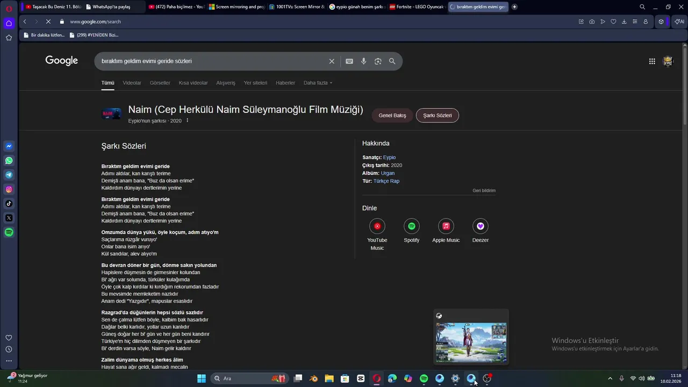Viewport: 688px width, 387px height.
Task: Switch to the Fortnite - LEGO tab
Action: pos(417,7)
